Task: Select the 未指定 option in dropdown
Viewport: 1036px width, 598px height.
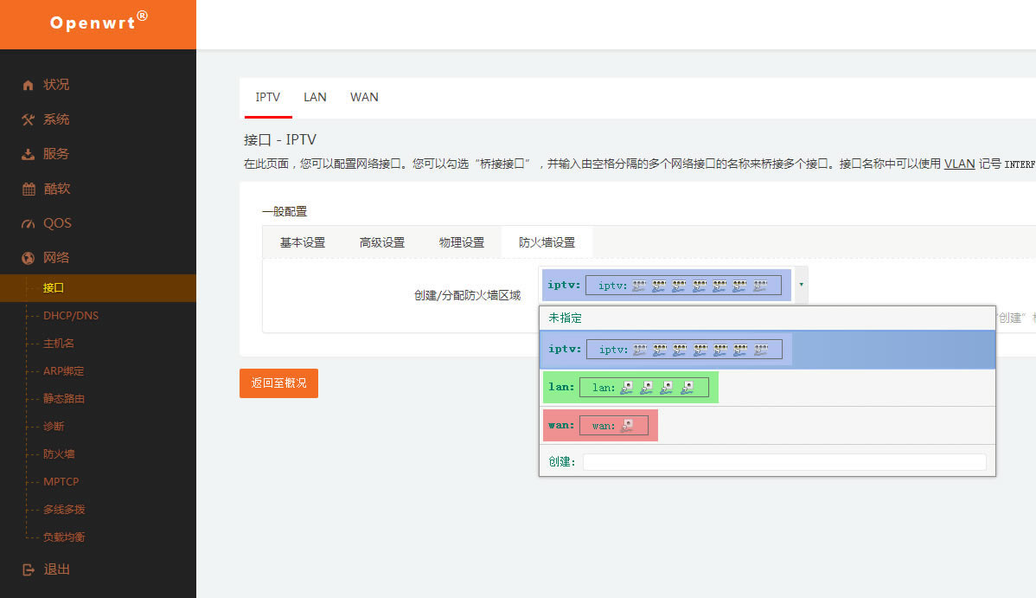Action: [566, 318]
